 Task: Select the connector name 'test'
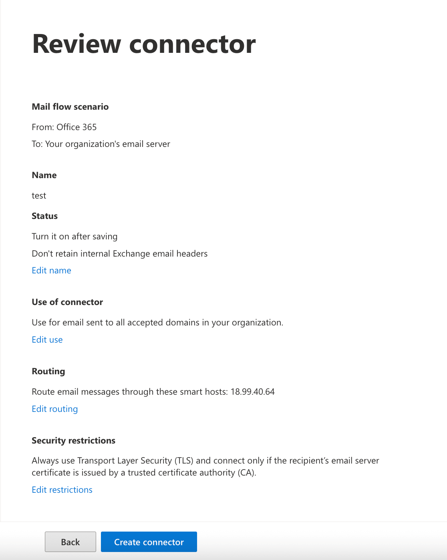39,196
